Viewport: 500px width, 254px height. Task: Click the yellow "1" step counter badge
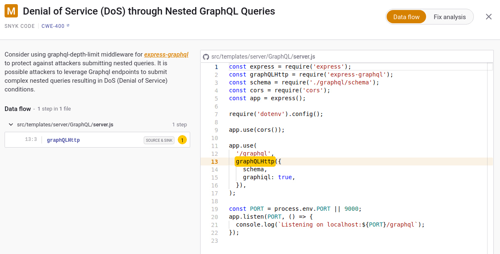coord(182,140)
